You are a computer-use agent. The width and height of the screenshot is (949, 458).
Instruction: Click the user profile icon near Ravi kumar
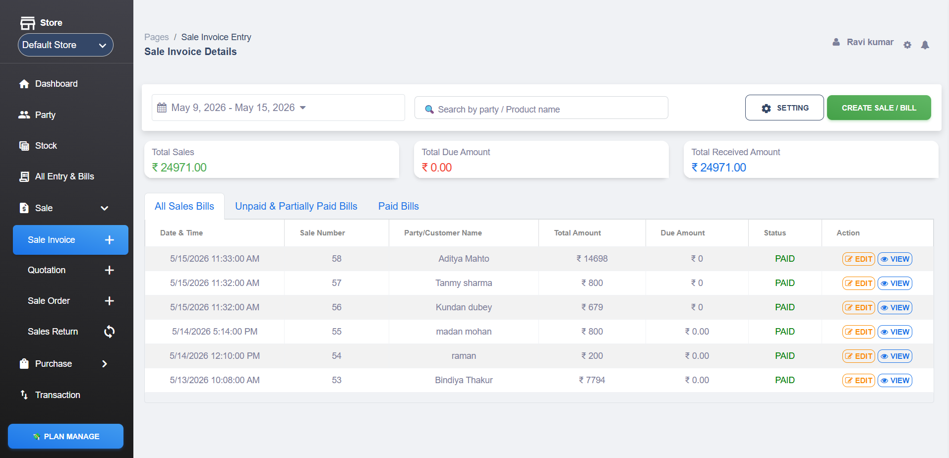coord(836,42)
